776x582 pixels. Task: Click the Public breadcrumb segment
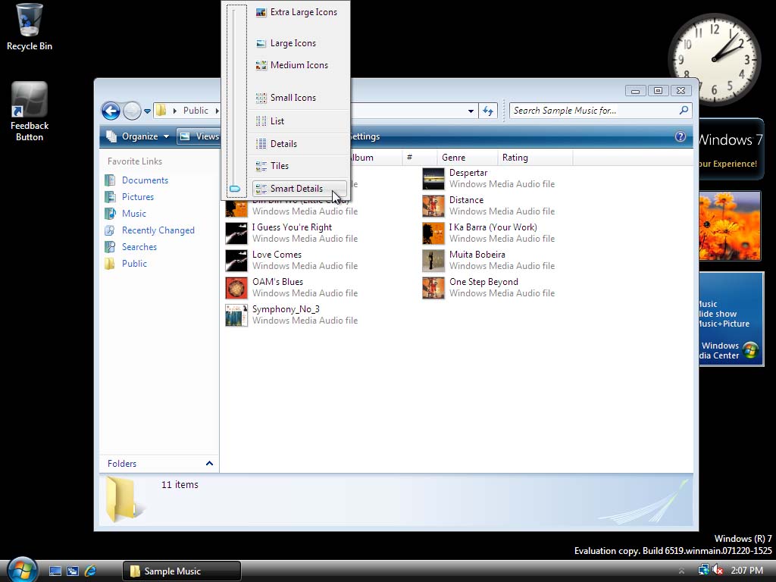[x=196, y=111]
